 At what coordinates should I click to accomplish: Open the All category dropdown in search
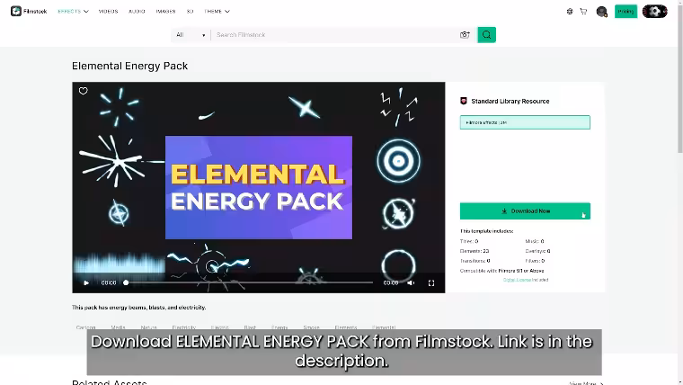pos(191,35)
